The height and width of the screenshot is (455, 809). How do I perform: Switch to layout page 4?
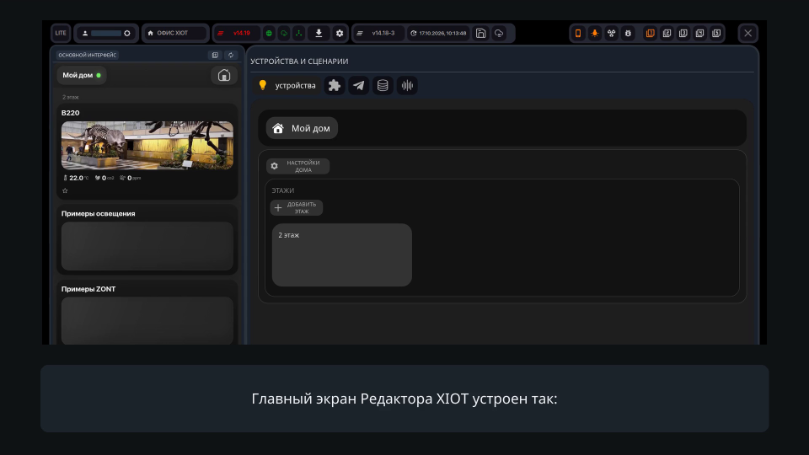(699, 33)
